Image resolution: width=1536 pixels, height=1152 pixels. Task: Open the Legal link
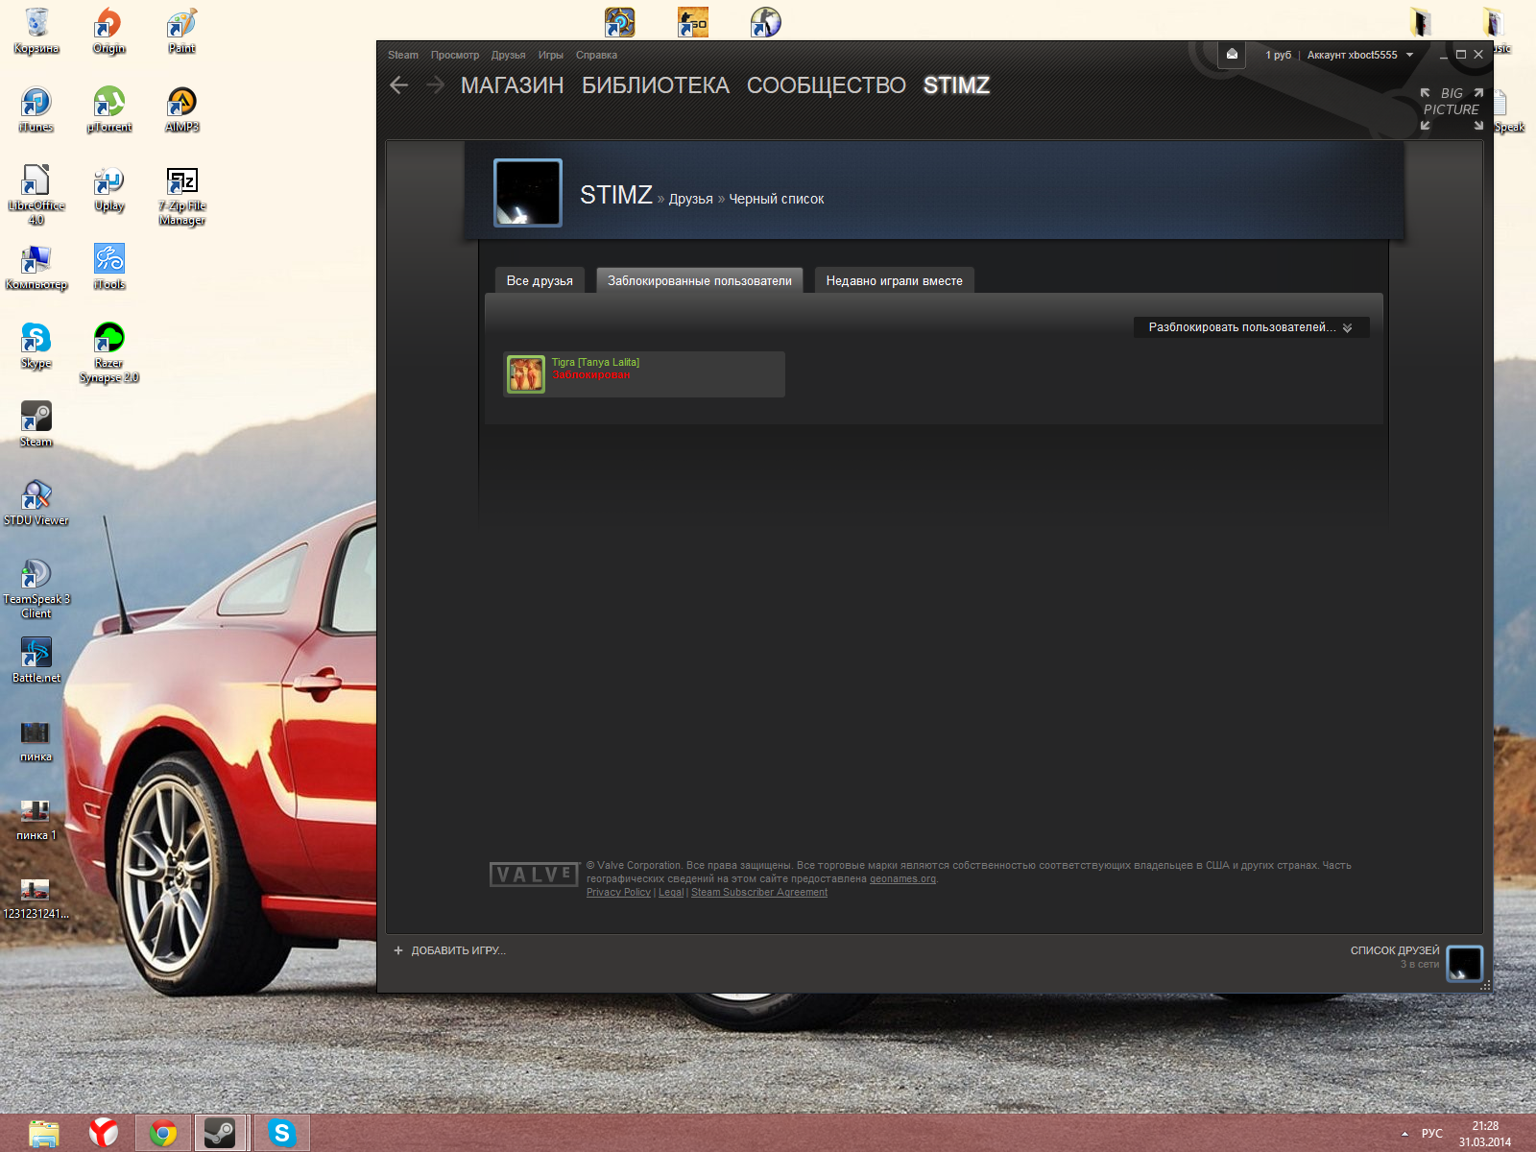pos(671,892)
